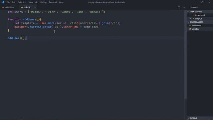The image size is (213, 120).
Task: Collapse the Open Editors section
Action: (200, 12)
